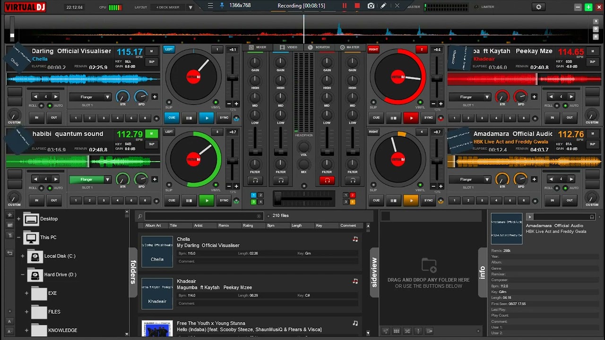Screen dimensions: 605x340
Task: Click the music note on Khadeair row
Action: point(355,281)
